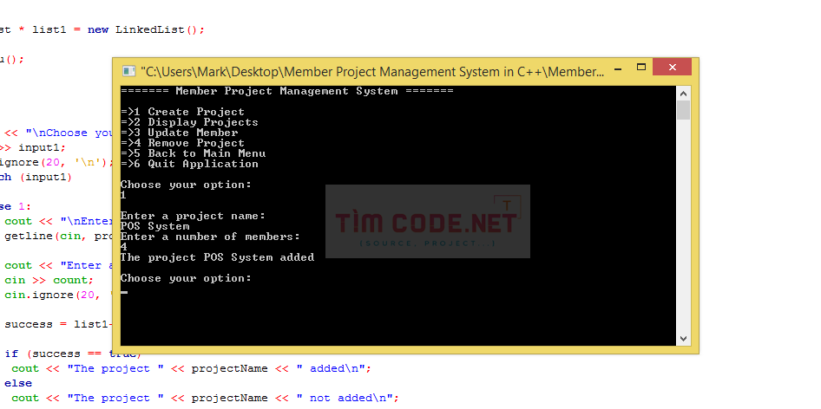This screenshot has width=821, height=409.
Task: Click the 'Member Project Management System' header line
Action: (287, 91)
